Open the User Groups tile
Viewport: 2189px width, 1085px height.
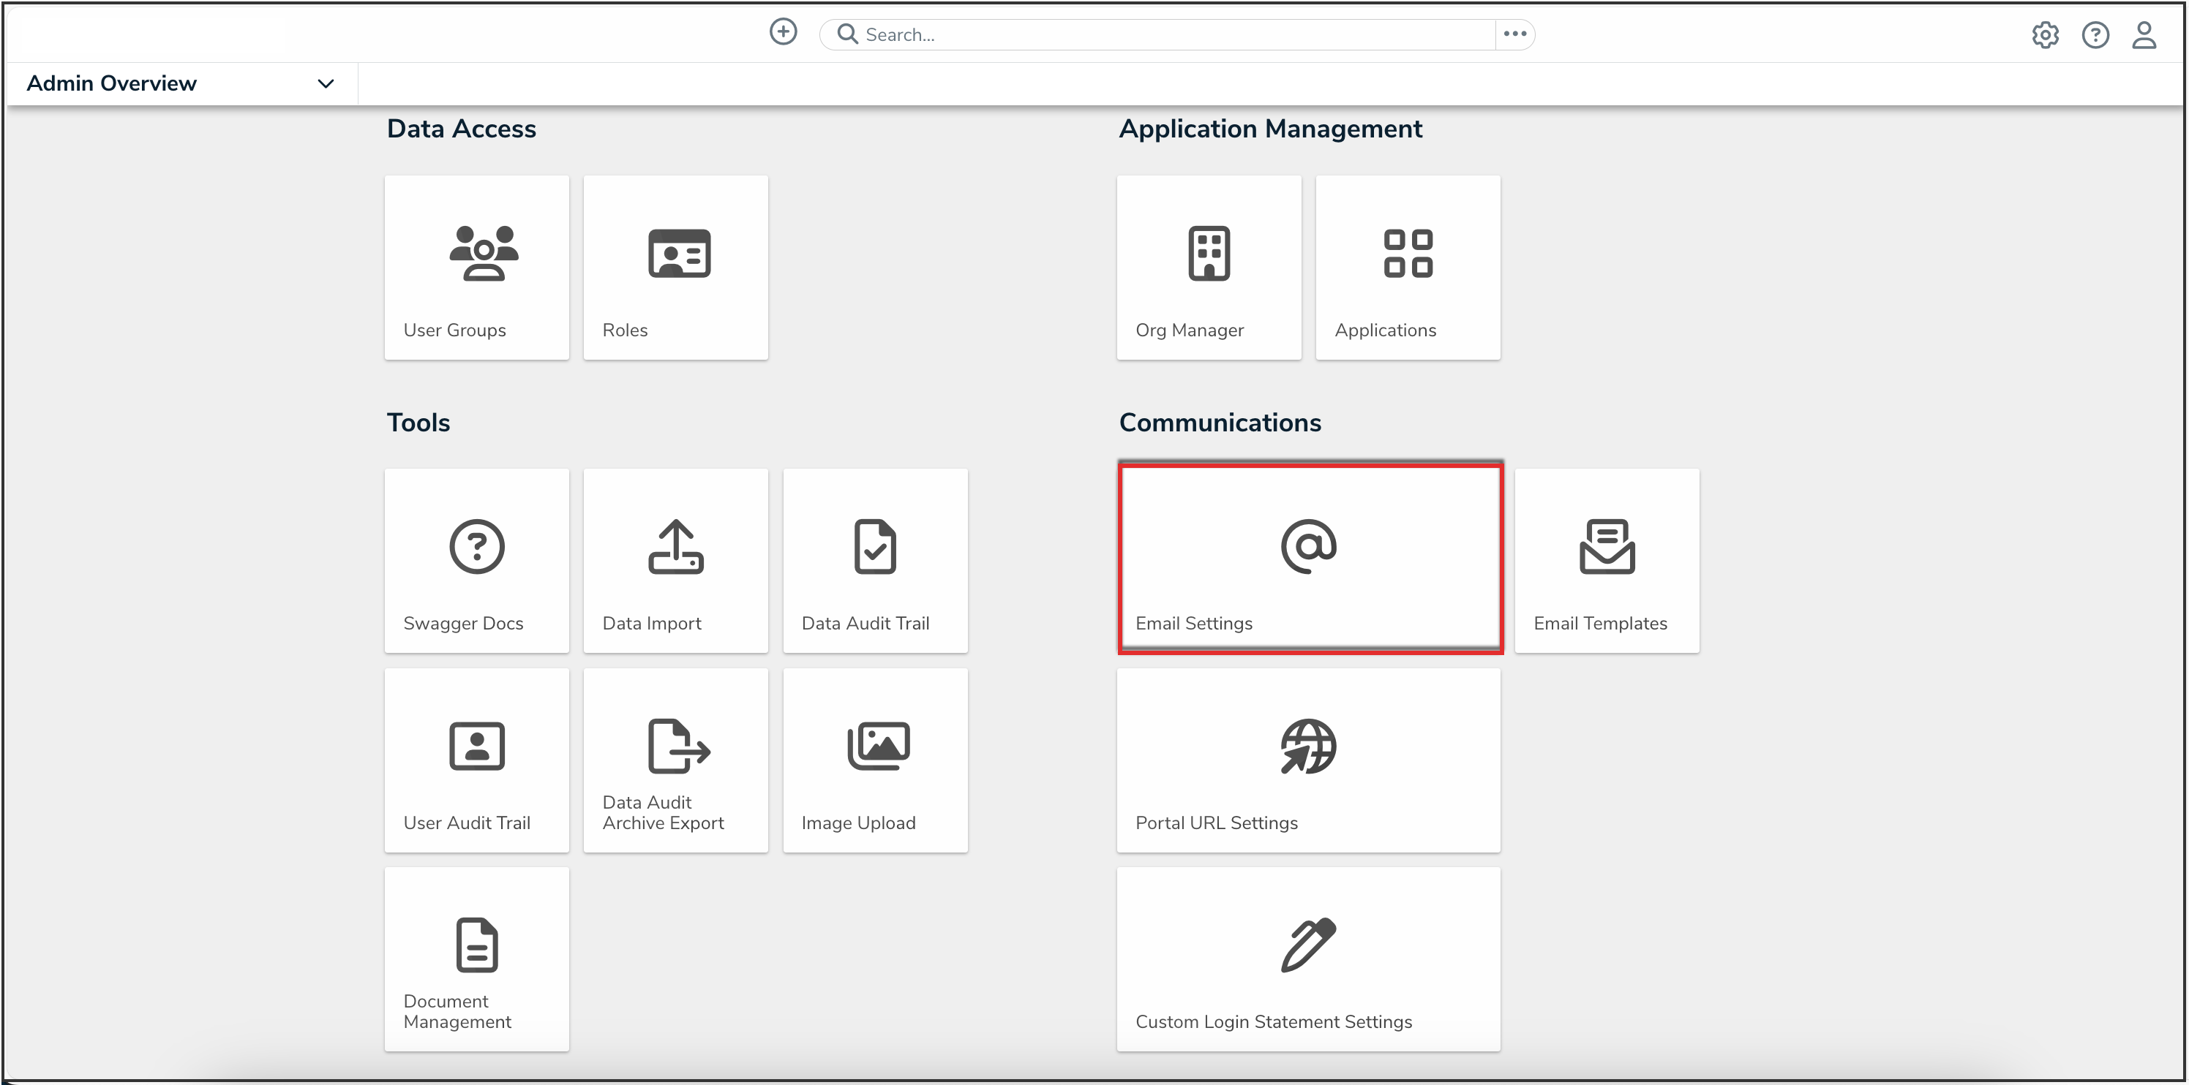click(477, 268)
